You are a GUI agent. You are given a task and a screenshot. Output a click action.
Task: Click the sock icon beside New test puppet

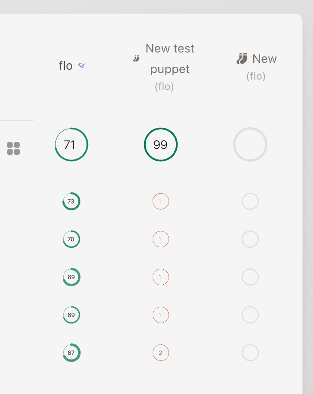tap(136, 58)
